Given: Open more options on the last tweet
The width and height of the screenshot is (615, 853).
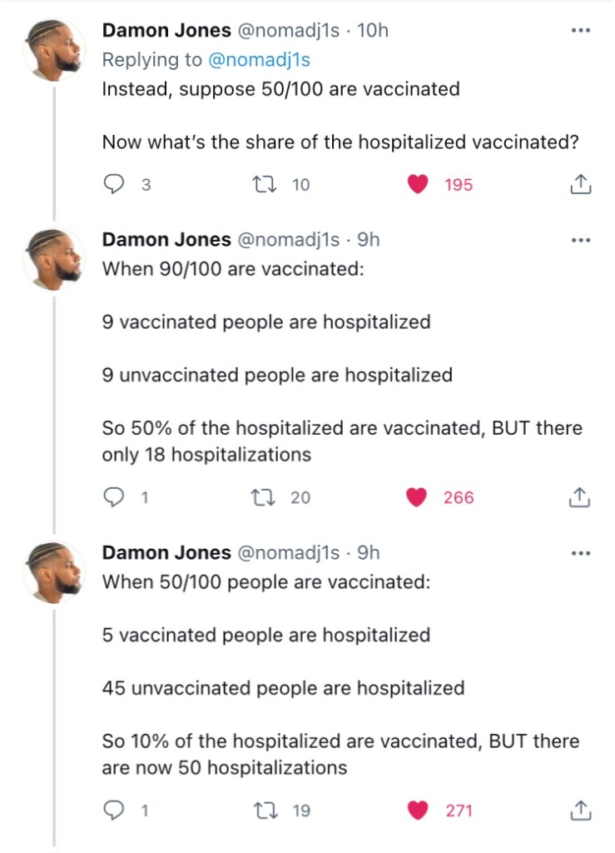Looking at the screenshot, I should [580, 553].
